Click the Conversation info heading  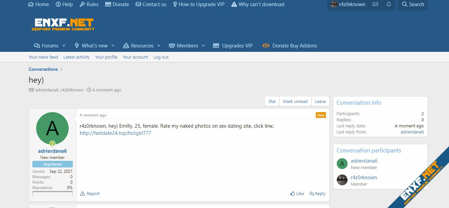click(359, 103)
